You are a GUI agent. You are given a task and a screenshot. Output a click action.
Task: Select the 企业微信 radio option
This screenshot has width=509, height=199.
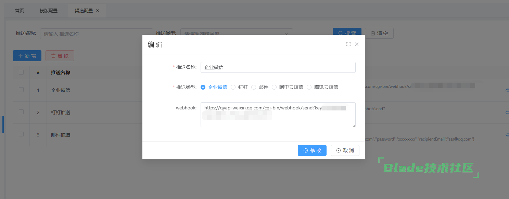pyautogui.click(x=203, y=87)
